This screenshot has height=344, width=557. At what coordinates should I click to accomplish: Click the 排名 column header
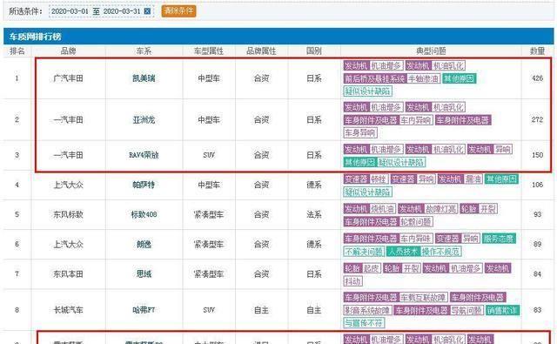click(x=17, y=51)
